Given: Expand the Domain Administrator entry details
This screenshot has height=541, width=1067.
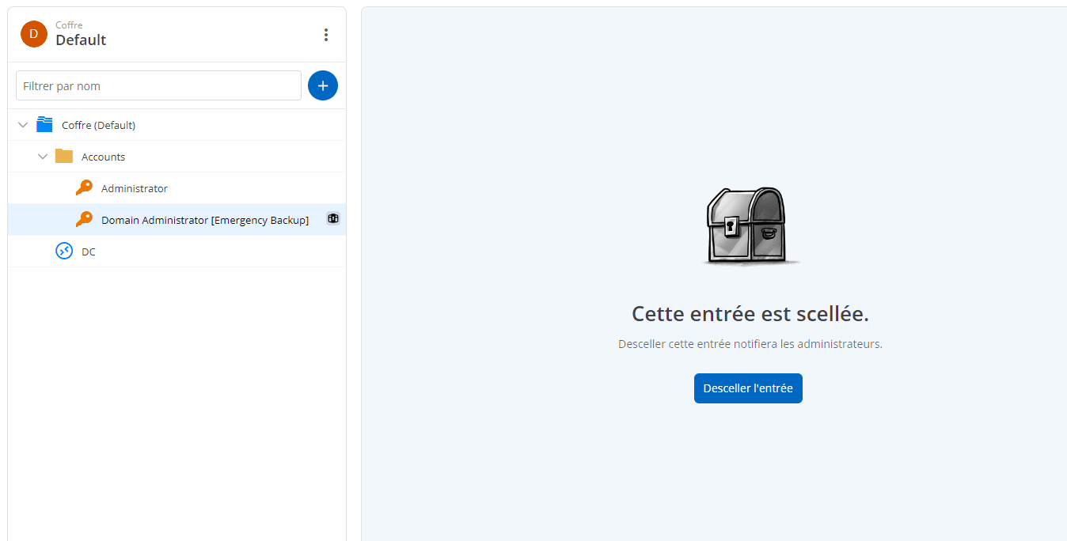Looking at the screenshot, I should pyautogui.click(x=205, y=219).
